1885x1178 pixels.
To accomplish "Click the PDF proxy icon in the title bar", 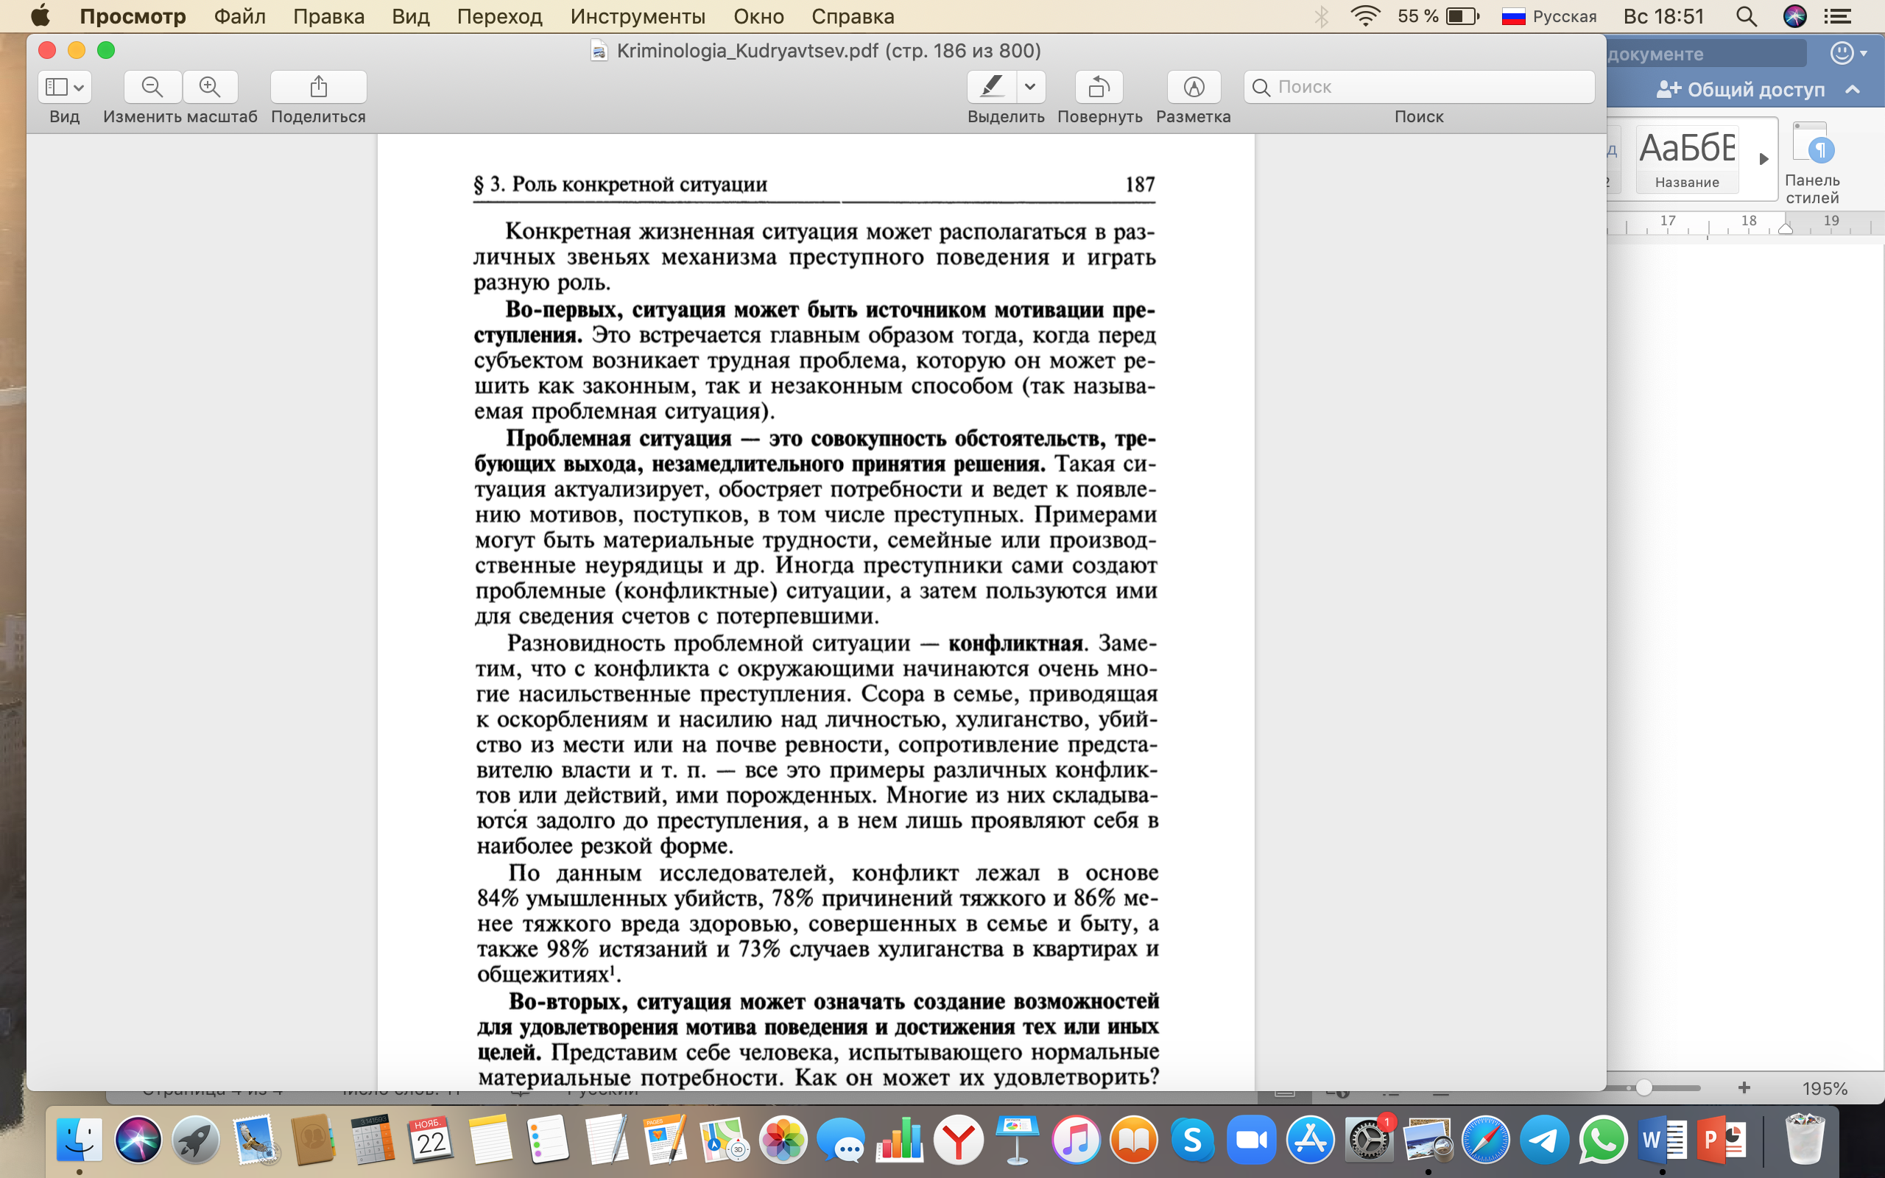I will pyautogui.click(x=599, y=51).
